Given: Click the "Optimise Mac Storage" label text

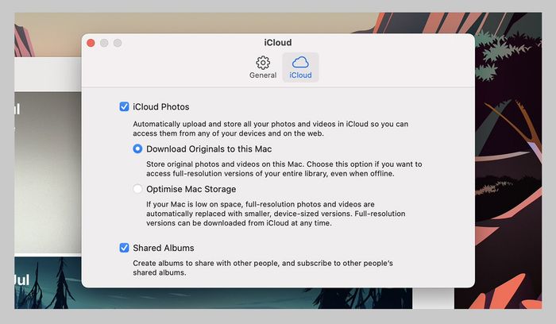Looking at the screenshot, I should point(191,189).
